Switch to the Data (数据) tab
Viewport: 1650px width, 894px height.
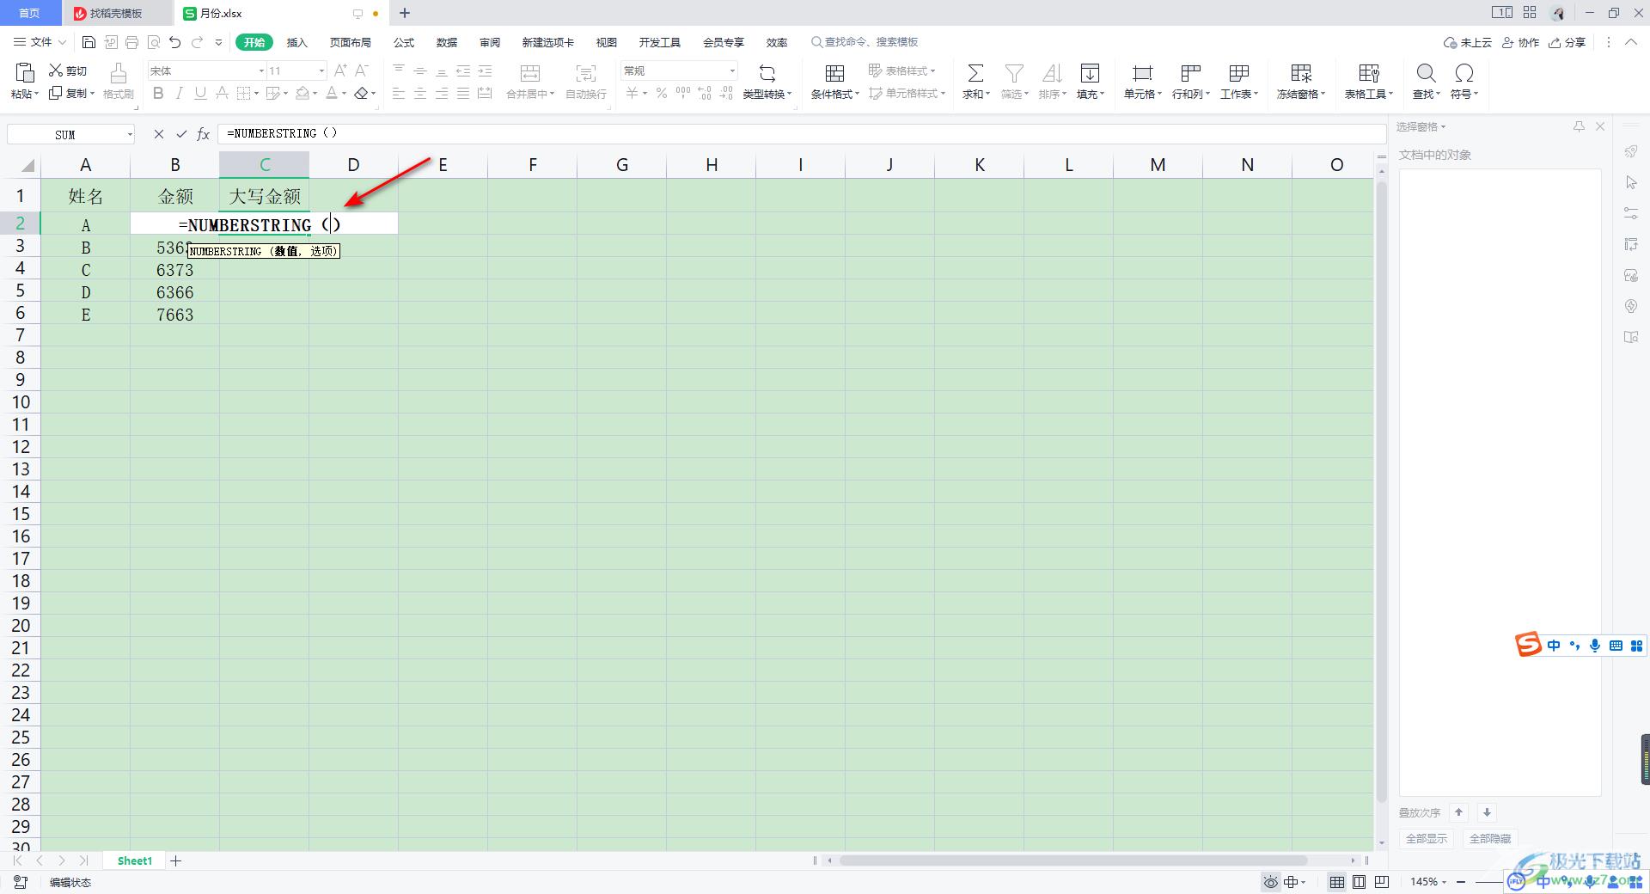coord(447,42)
